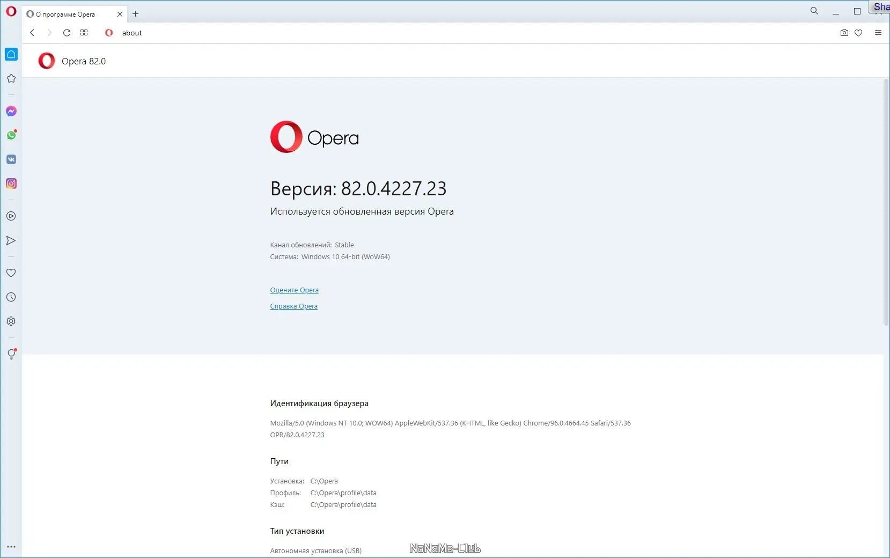Image resolution: width=890 pixels, height=558 pixels.
Task: Click the 'OPR/82.0.4227.23' text
Action: click(297, 435)
